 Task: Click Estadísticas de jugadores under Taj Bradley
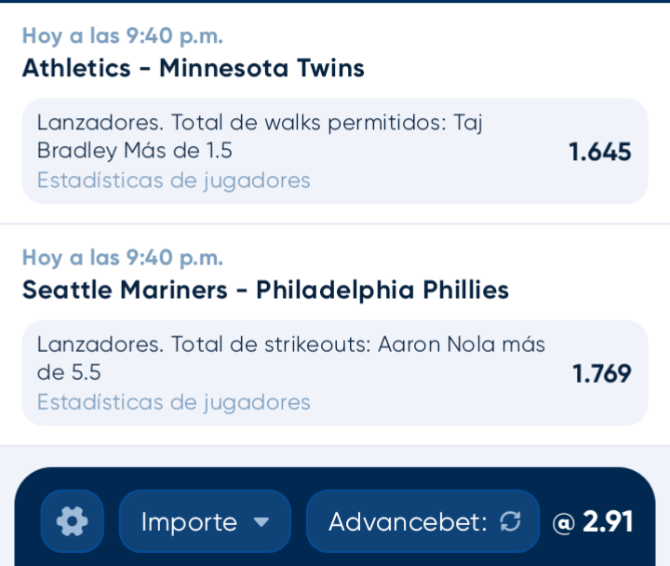coord(173,181)
